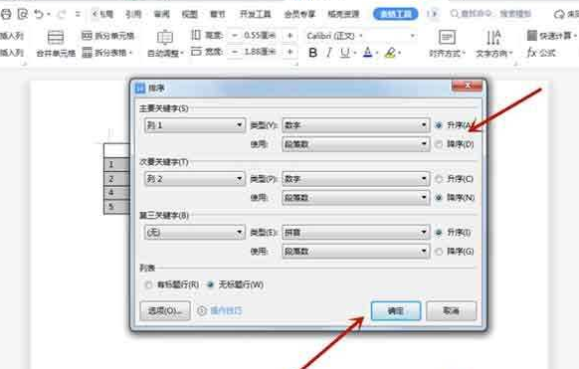This screenshot has height=369, width=579.
Task: Open secondary keyword 列 2 dropdown
Action: tap(195, 179)
